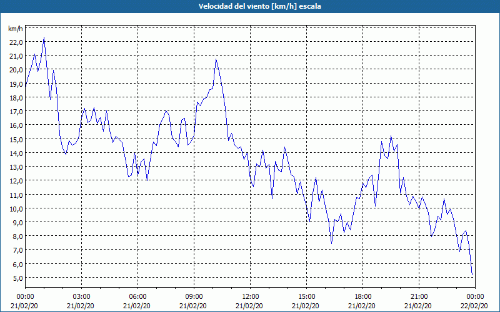
Task: Select the 19,0 y-axis label
Action: [x=17, y=84]
